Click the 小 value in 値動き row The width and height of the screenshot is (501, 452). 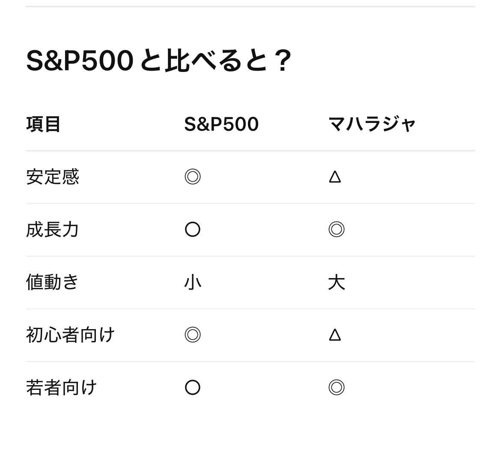(x=193, y=283)
